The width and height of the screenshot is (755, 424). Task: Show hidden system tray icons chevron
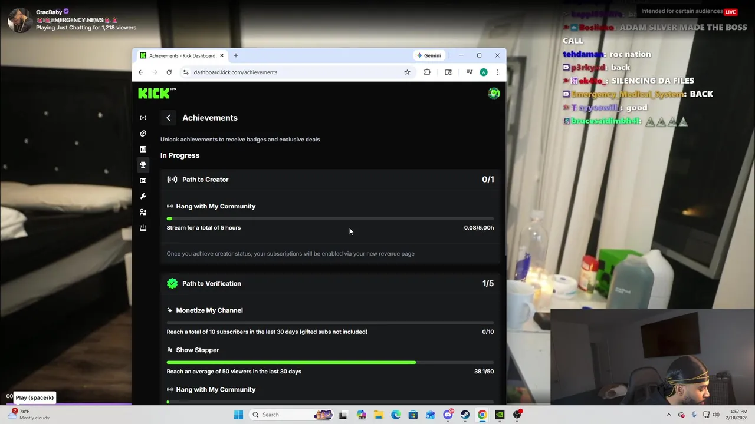click(669, 415)
